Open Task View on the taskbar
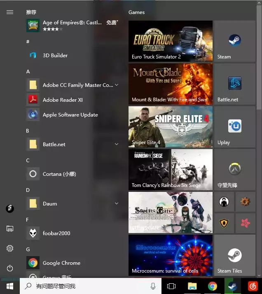Screen dimensions: 262x294 [171, 286]
